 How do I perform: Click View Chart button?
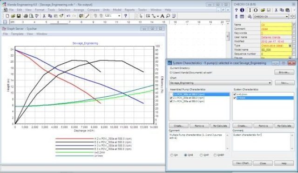click(242, 163)
